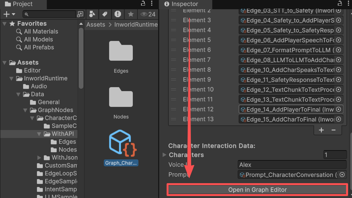The width and height of the screenshot is (352, 198).
Task: Open object picker for Edge_10_AddCharSpeaksToText
Action: coord(338,70)
